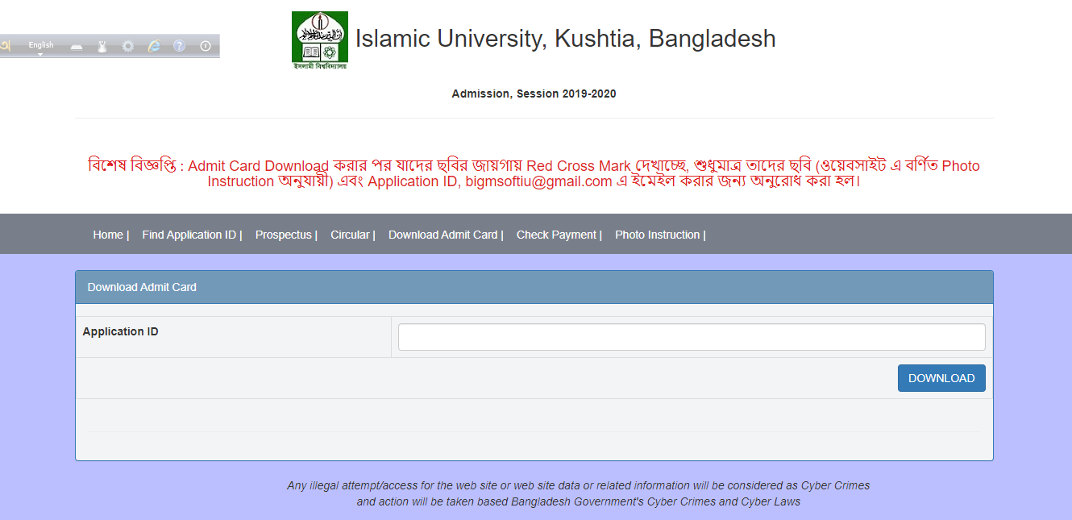Click the Download Admit Card panel header
Viewport: 1072px width, 520px height.
pos(142,287)
